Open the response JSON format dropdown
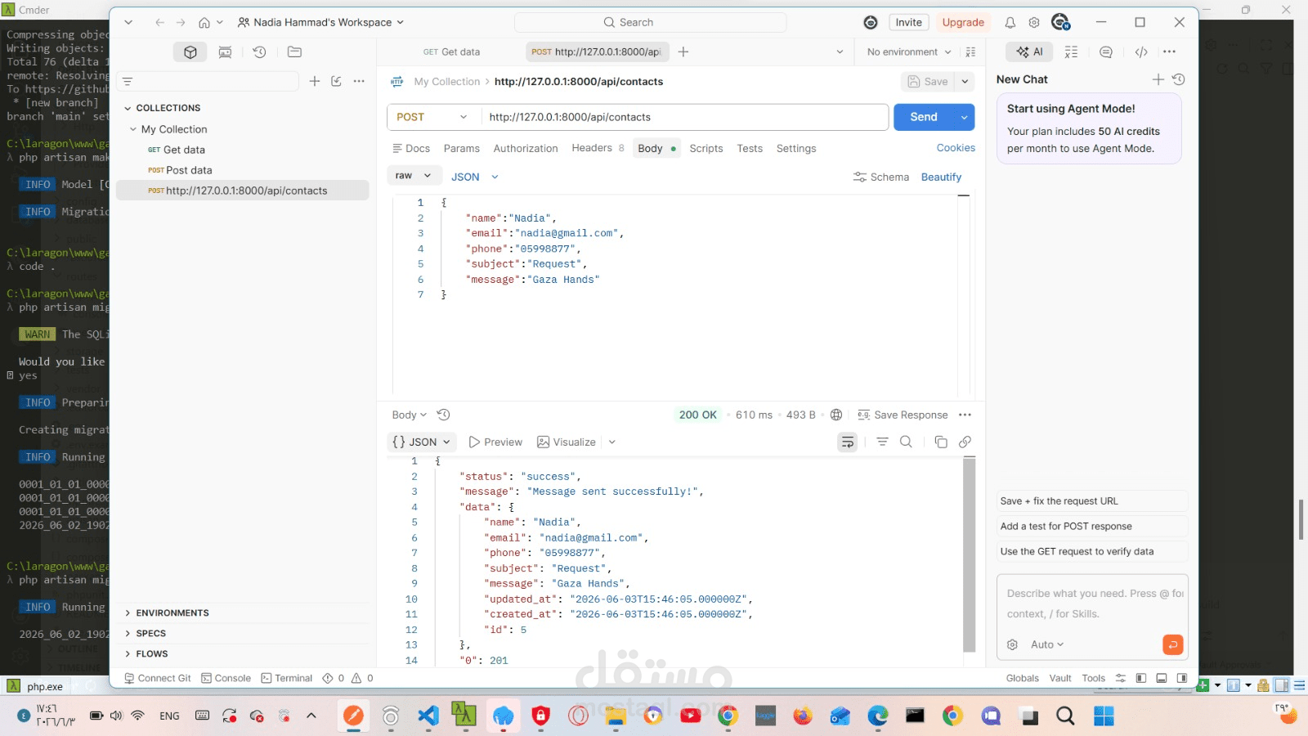 click(421, 442)
